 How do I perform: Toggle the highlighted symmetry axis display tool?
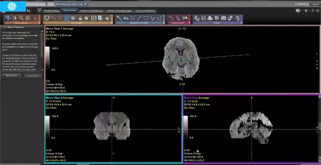[x=67, y=18]
